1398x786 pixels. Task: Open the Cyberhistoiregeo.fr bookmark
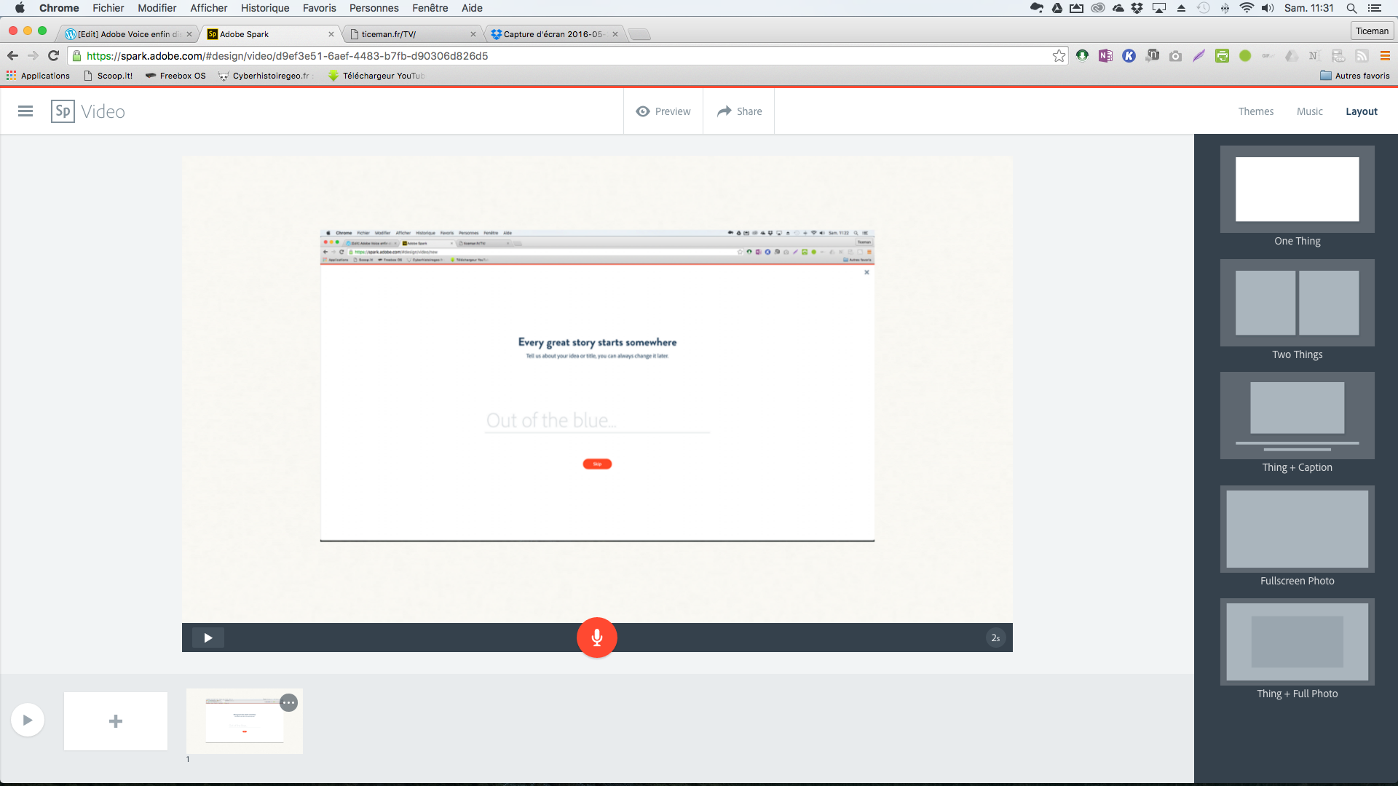pos(264,76)
